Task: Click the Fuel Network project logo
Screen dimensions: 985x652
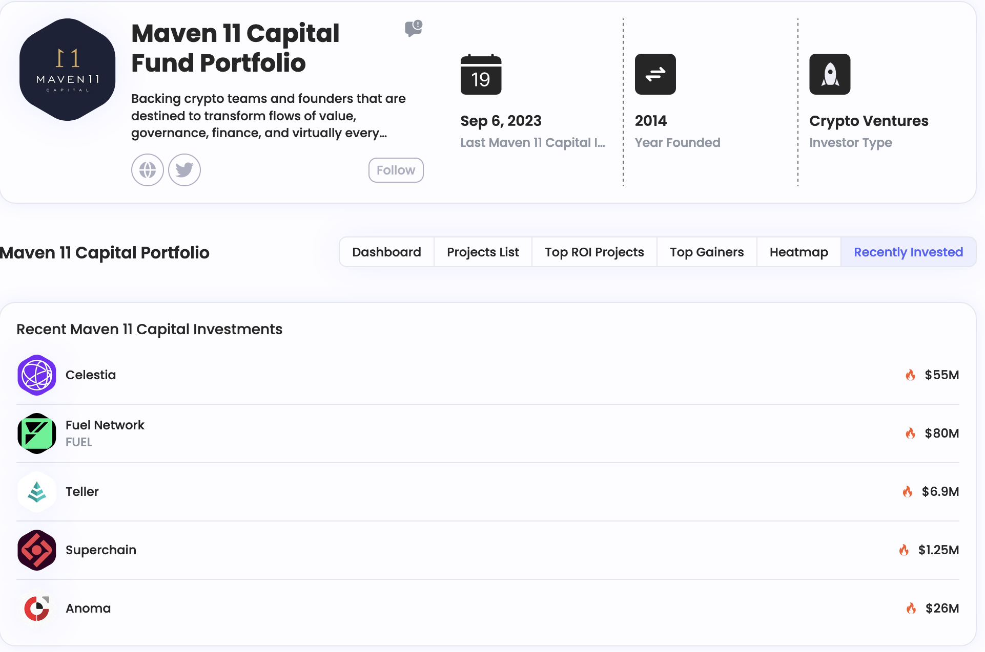Action: (37, 433)
